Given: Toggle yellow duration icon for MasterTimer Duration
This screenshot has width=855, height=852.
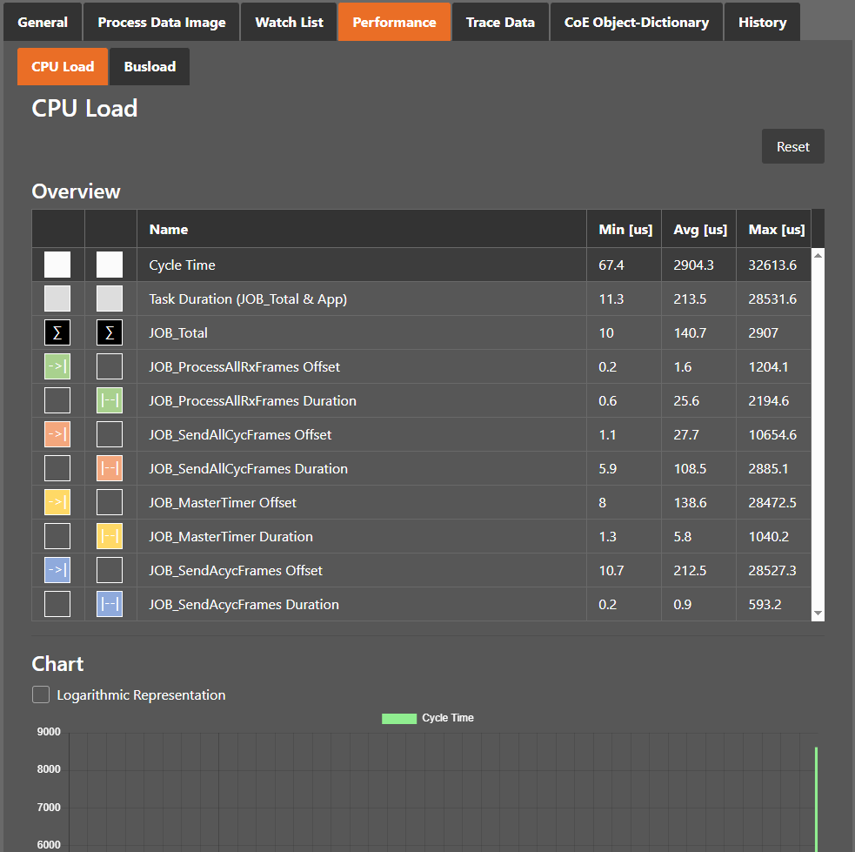Looking at the screenshot, I should tap(110, 536).
